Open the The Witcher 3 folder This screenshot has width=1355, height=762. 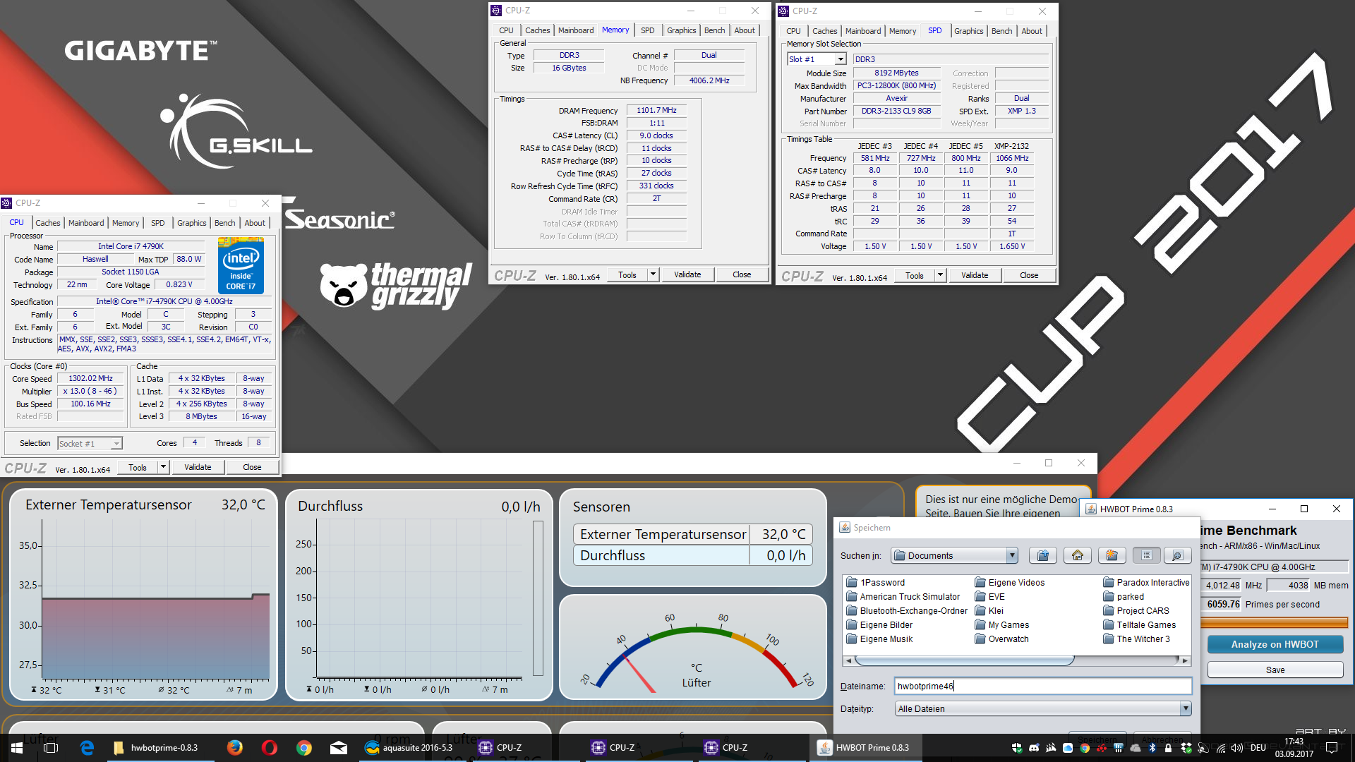coord(1137,639)
